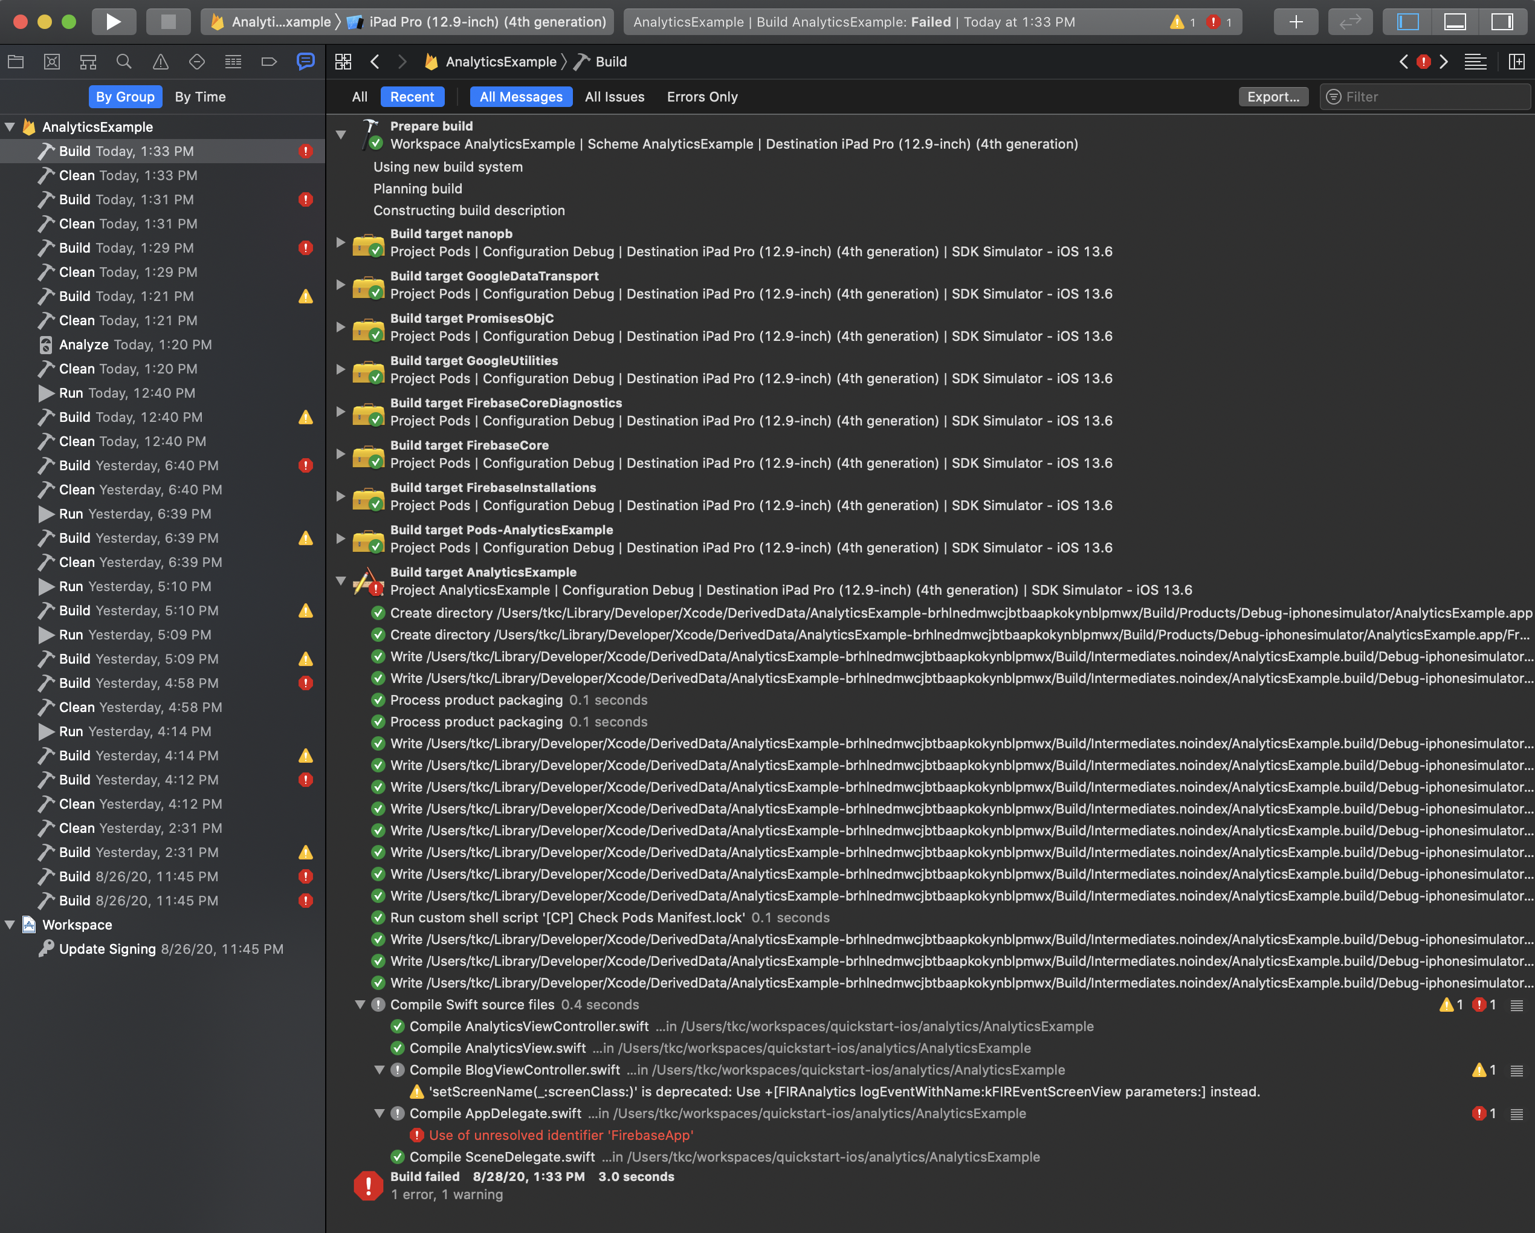Add editor on right icon
Image resolution: width=1535 pixels, height=1233 pixels.
[x=1516, y=62]
